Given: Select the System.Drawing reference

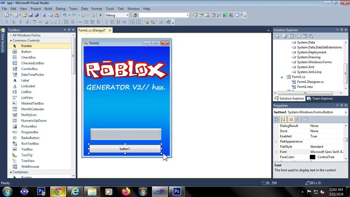Looking at the screenshot, I should click(309, 57).
